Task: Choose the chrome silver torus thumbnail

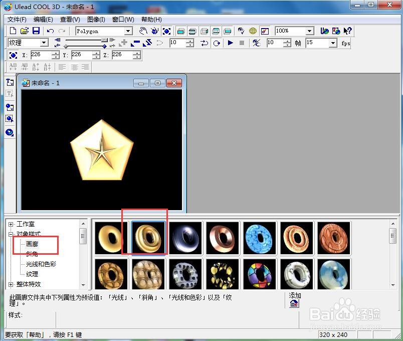Action: [185, 238]
